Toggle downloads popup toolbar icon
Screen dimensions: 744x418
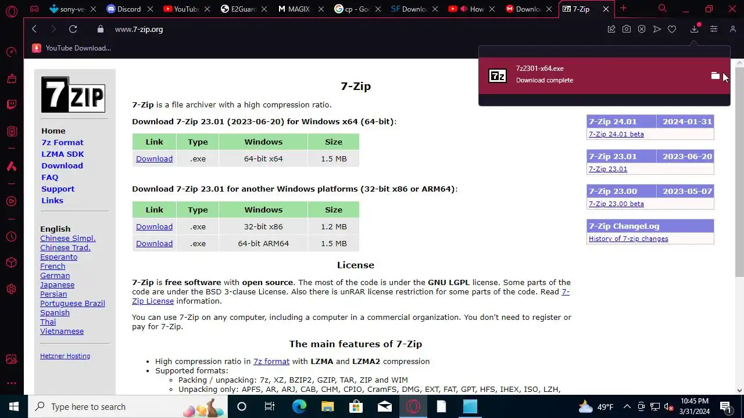click(695, 29)
